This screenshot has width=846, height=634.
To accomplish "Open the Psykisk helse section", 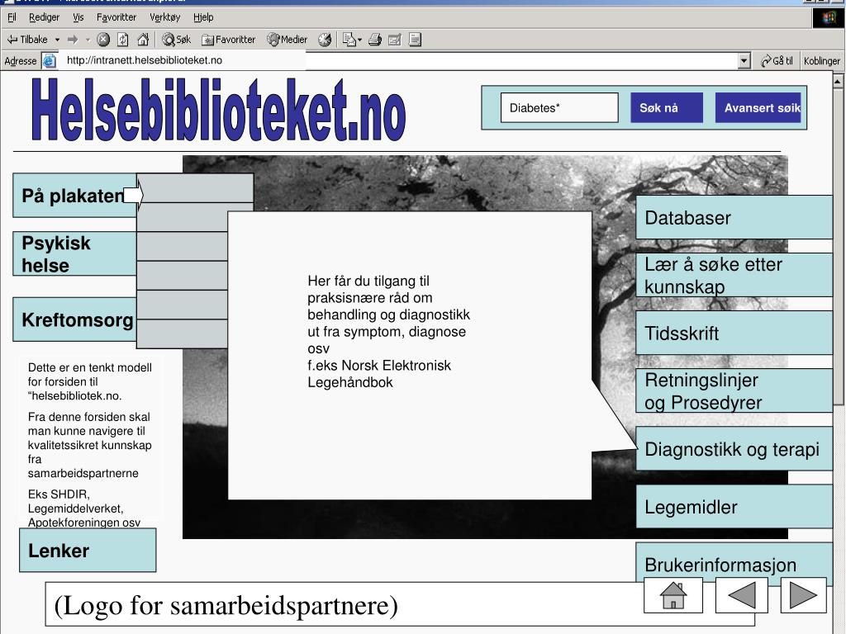I will pos(74,254).
